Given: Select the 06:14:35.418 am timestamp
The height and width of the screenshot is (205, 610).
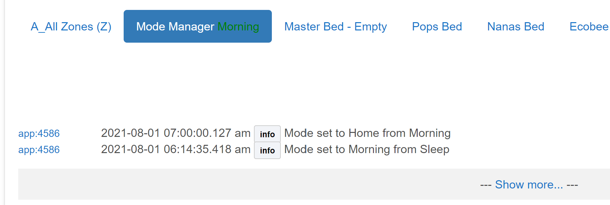Looking at the screenshot, I should 207,149.
